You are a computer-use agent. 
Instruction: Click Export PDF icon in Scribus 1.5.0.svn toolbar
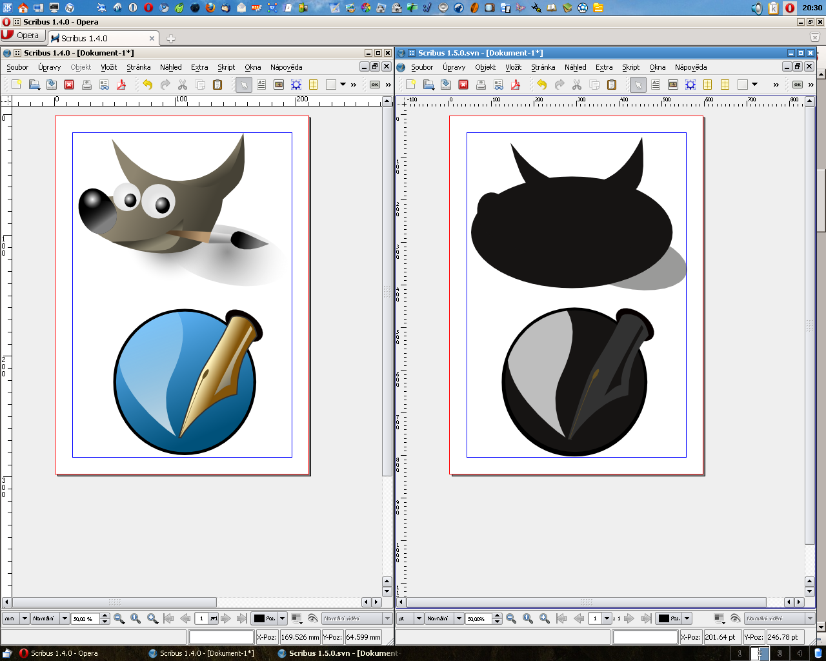[516, 85]
